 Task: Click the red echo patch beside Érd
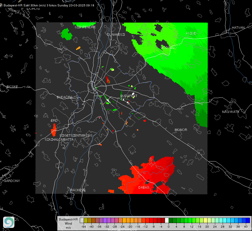click(x=54, y=130)
